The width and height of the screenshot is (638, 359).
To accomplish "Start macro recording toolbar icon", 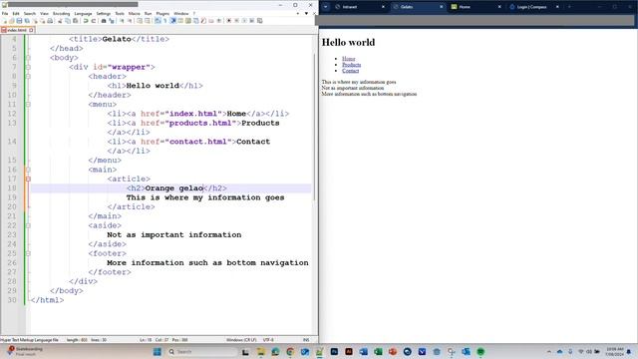I will pyautogui.click(x=228, y=21).
